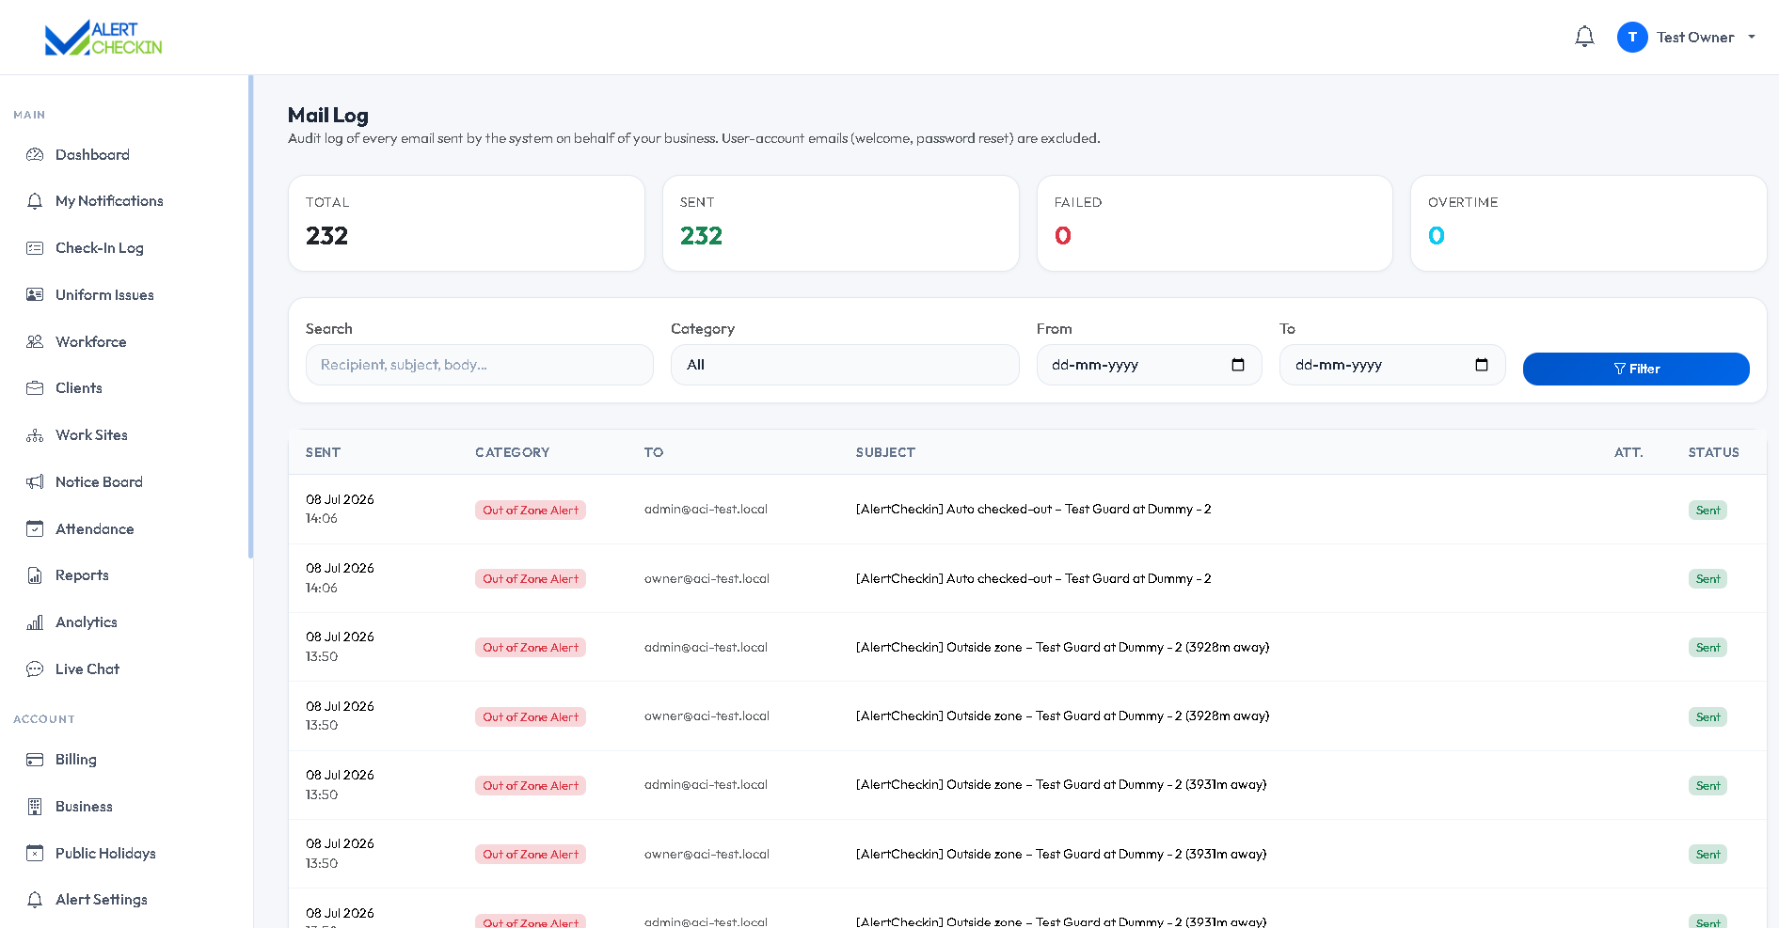Click the Uniform Issues card icon

click(x=35, y=294)
